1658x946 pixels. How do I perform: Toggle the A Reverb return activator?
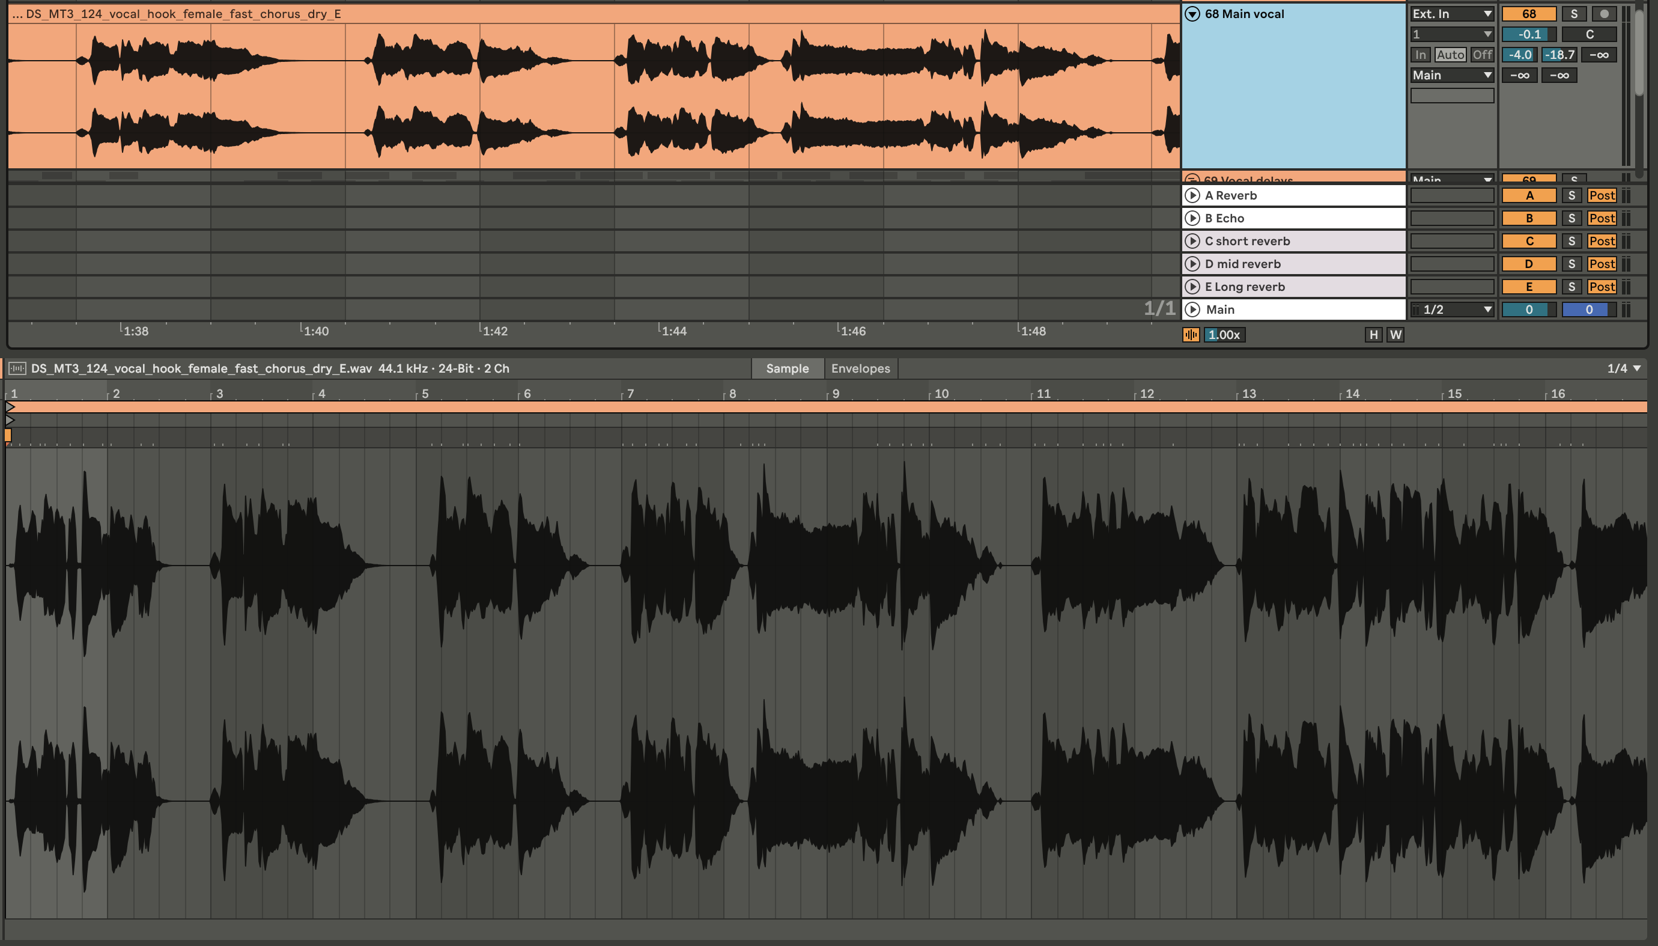[1529, 195]
